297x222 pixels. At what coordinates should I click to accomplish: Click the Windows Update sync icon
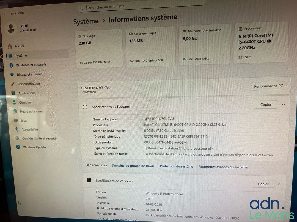tap(18, 147)
